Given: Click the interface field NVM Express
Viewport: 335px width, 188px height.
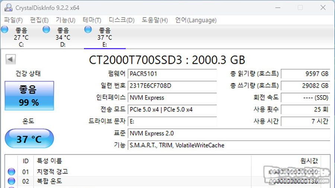Looking at the screenshot, I should coord(172,98).
